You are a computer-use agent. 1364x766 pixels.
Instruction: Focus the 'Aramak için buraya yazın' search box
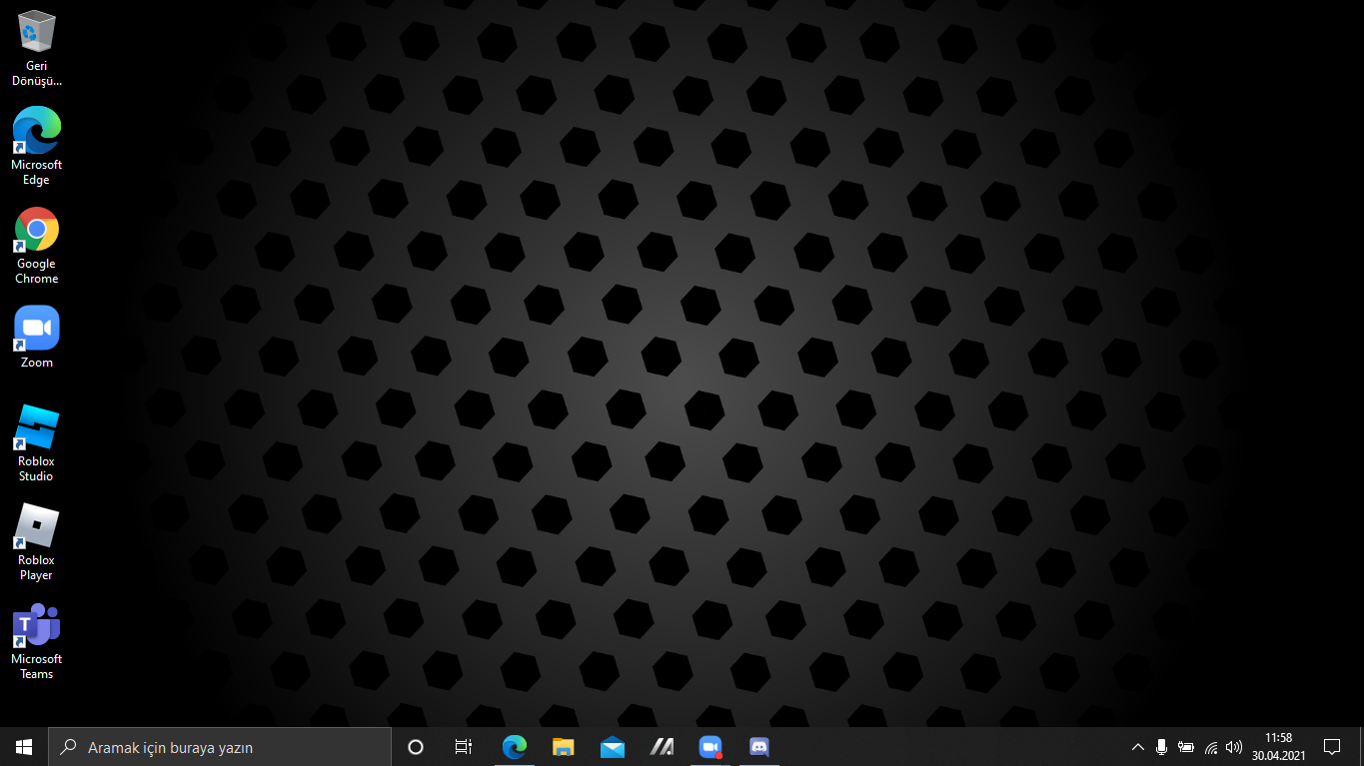point(220,747)
